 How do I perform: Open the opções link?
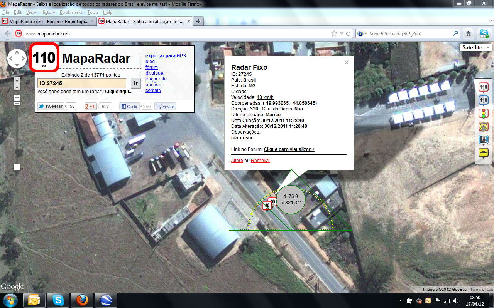(x=153, y=85)
